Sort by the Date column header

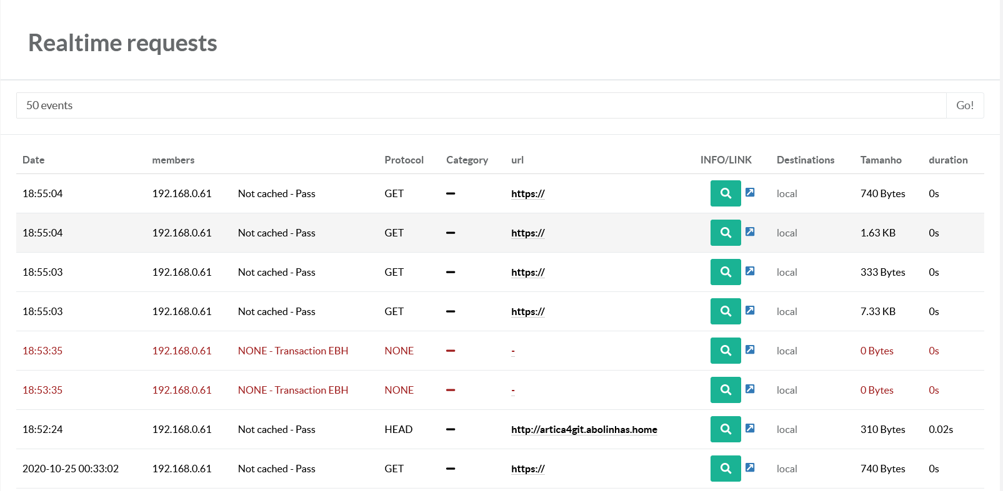pyautogui.click(x=33, y=160)
